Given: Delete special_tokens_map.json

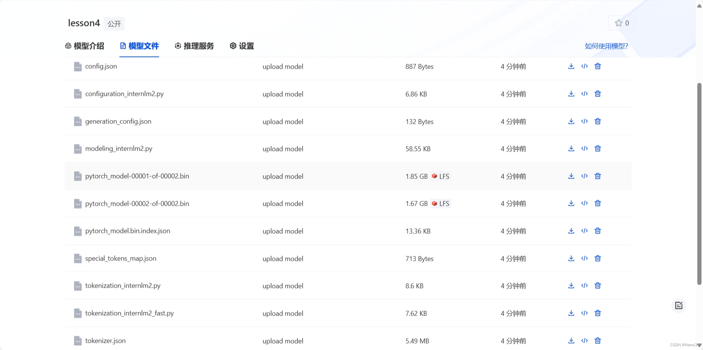Looking at the screenshot, I should [598, 258].
